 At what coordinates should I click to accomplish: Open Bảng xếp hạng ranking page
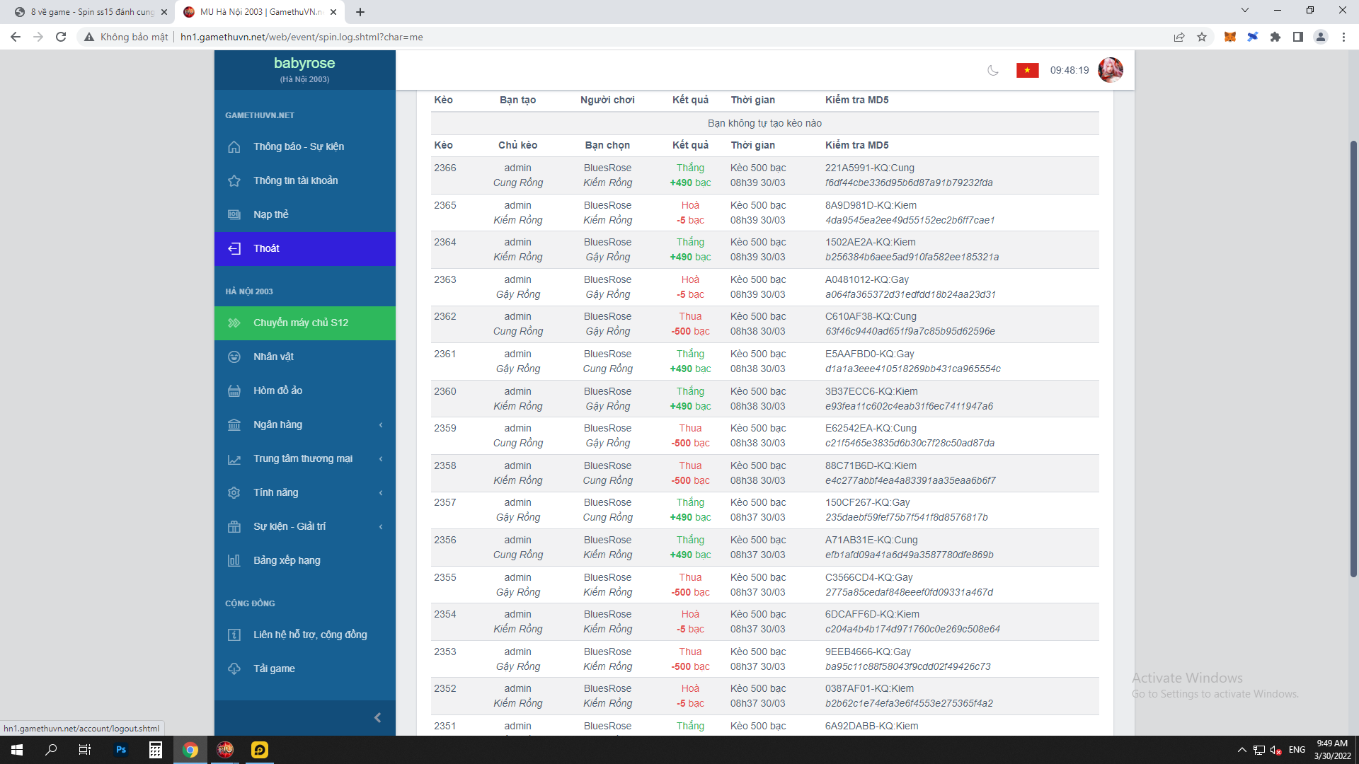coord(287,560)
